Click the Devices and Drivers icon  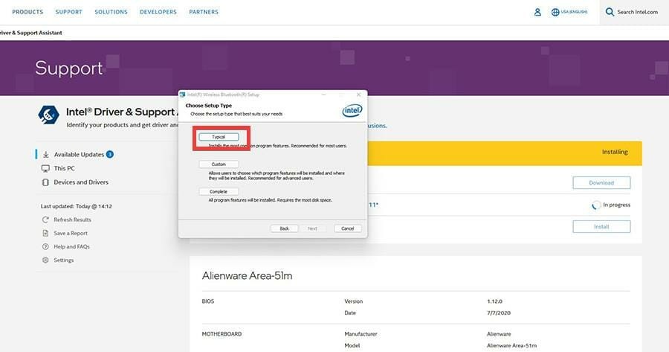(x=45, y=182)
